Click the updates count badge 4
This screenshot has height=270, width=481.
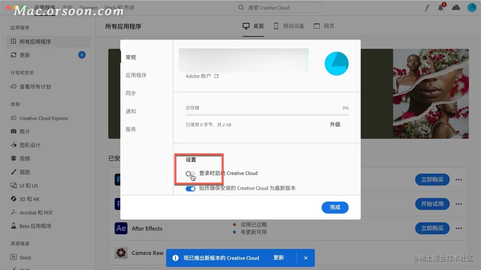(82, 55)
